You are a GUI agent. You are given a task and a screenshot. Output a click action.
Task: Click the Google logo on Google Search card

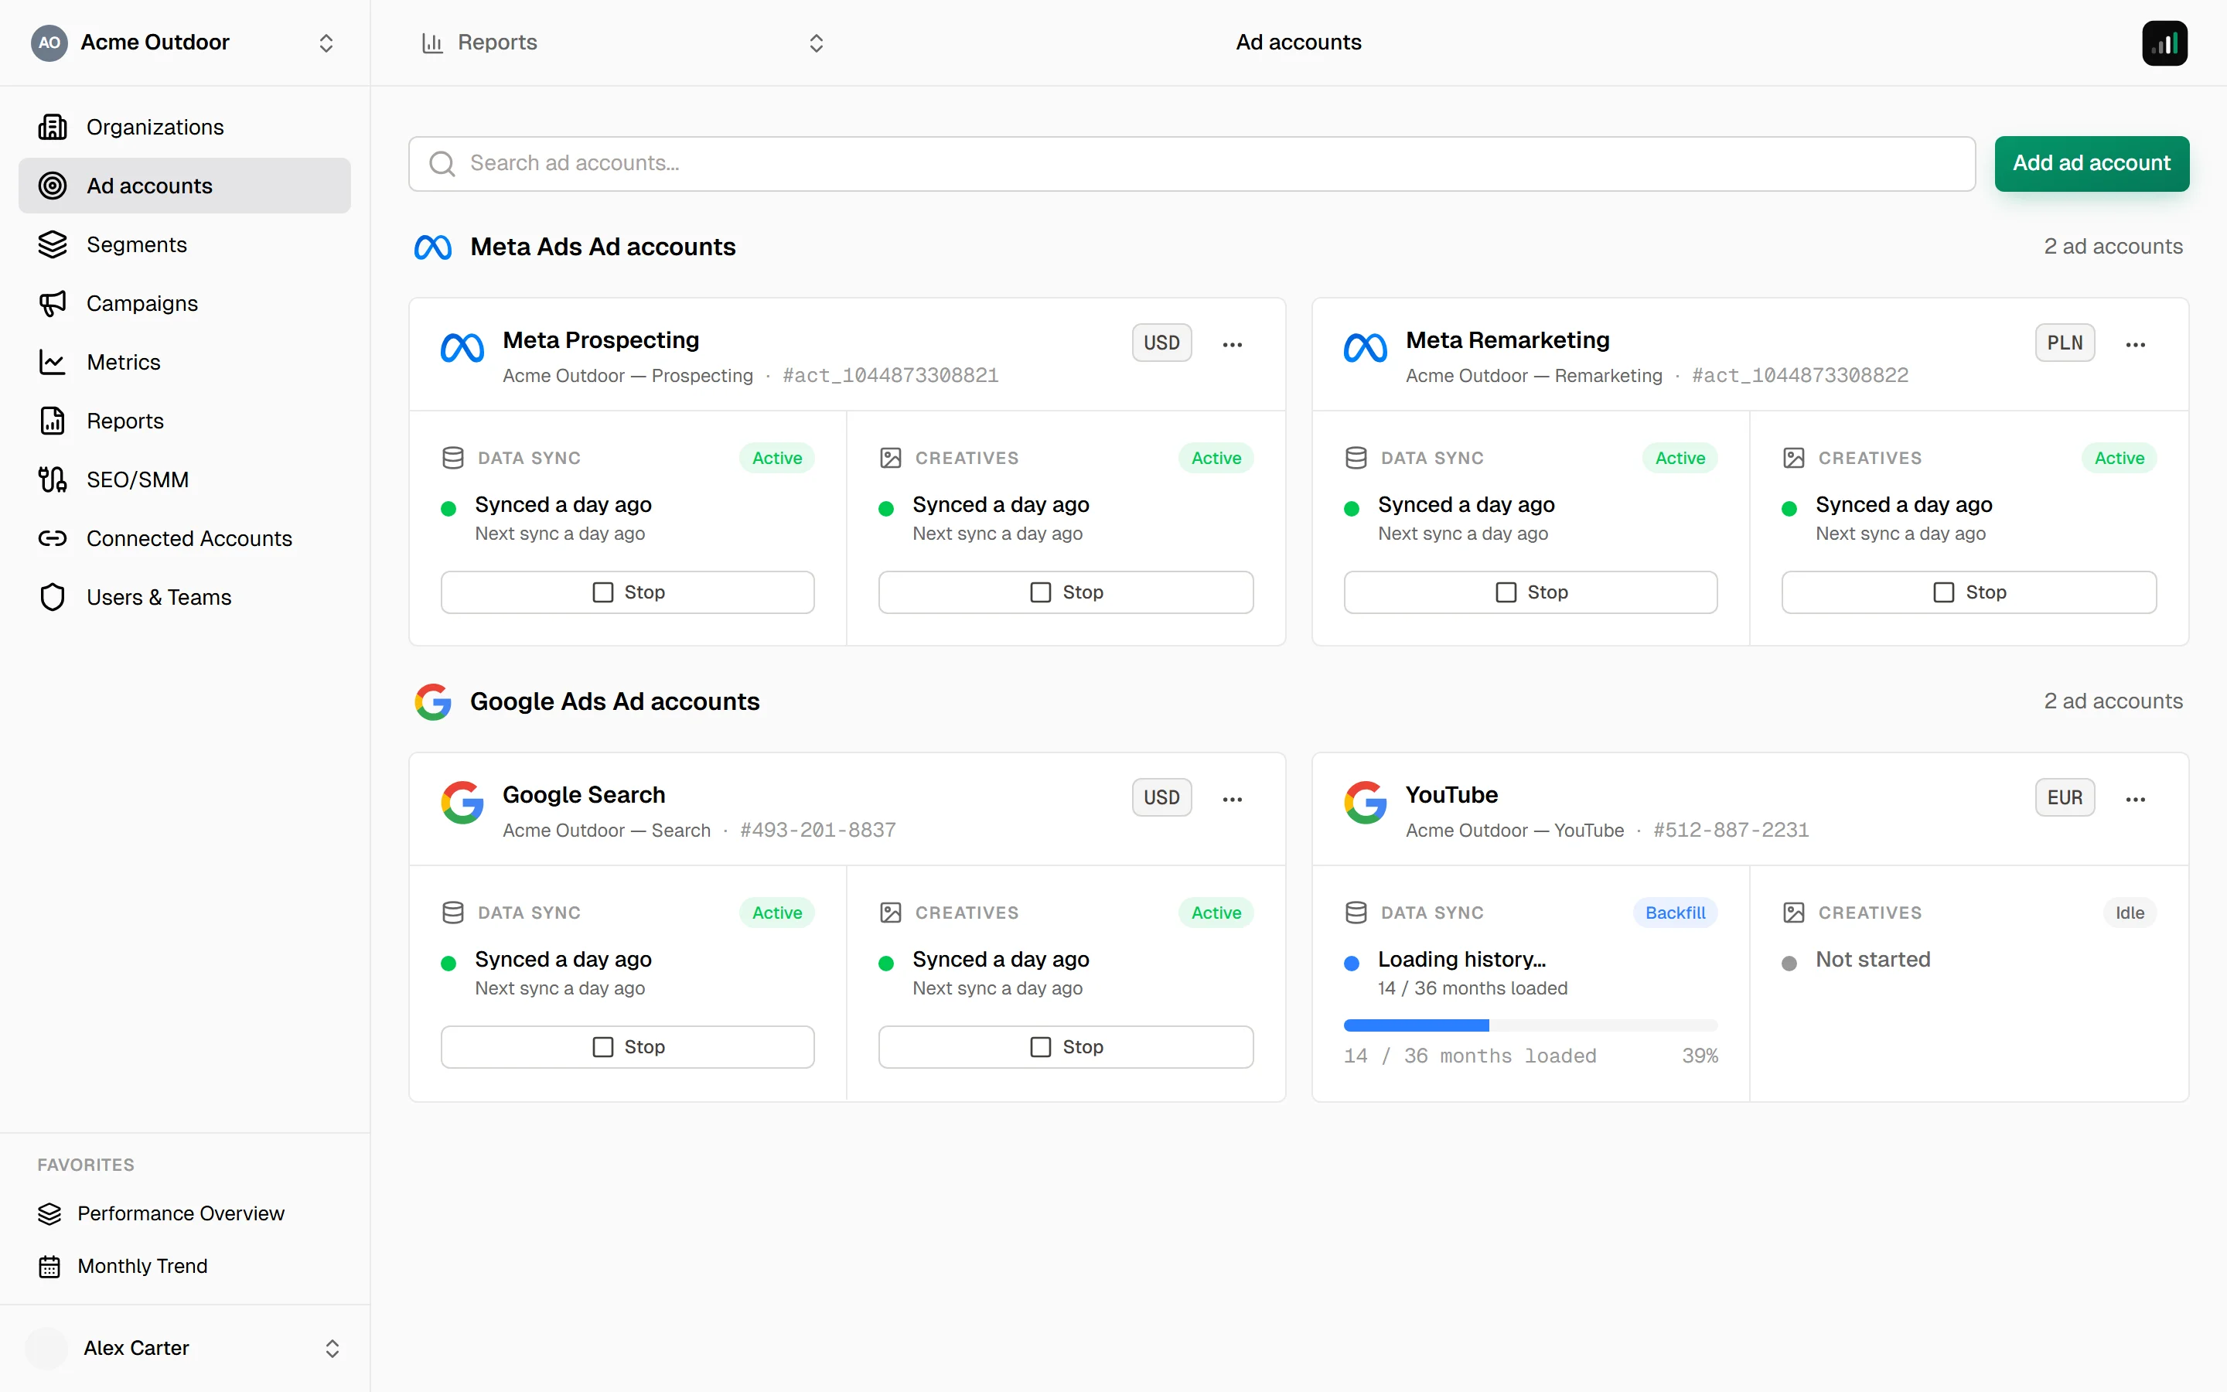pos(462,803)
